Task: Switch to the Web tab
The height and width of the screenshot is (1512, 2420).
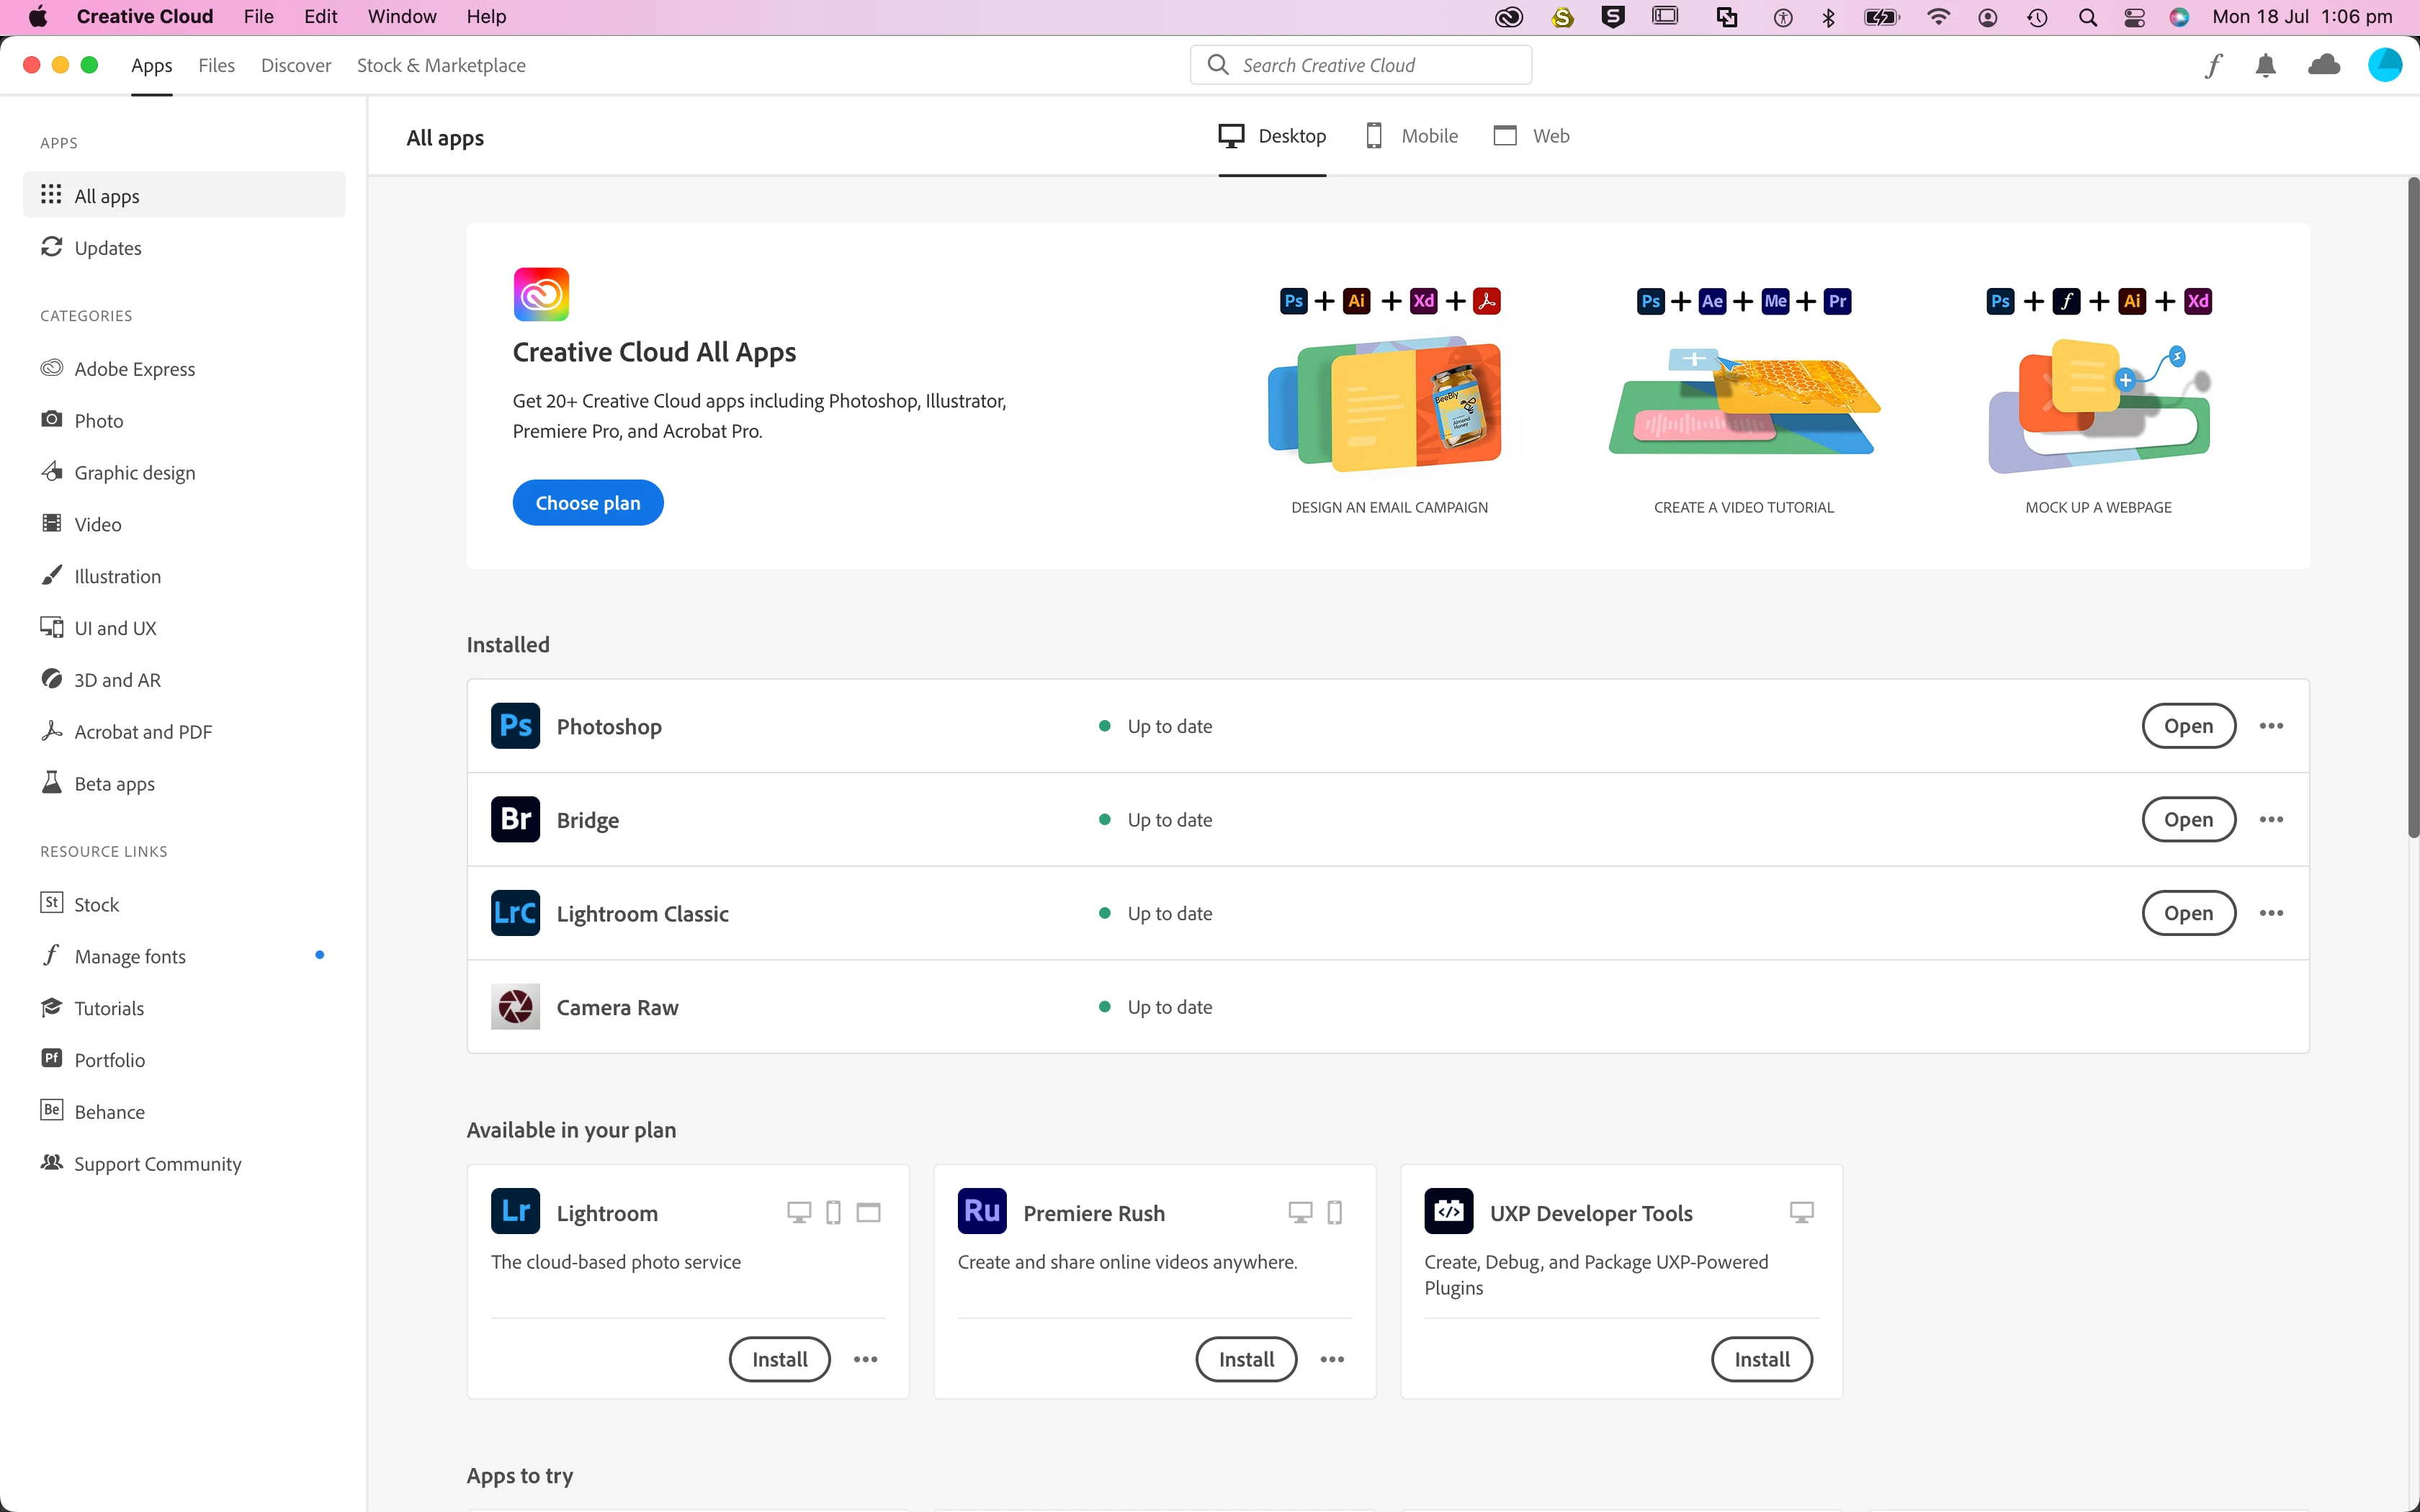Action: (x=1531, y=136)
